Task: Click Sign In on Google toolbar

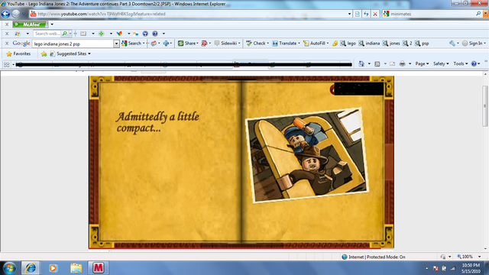Action: click(x=472, y=44)
